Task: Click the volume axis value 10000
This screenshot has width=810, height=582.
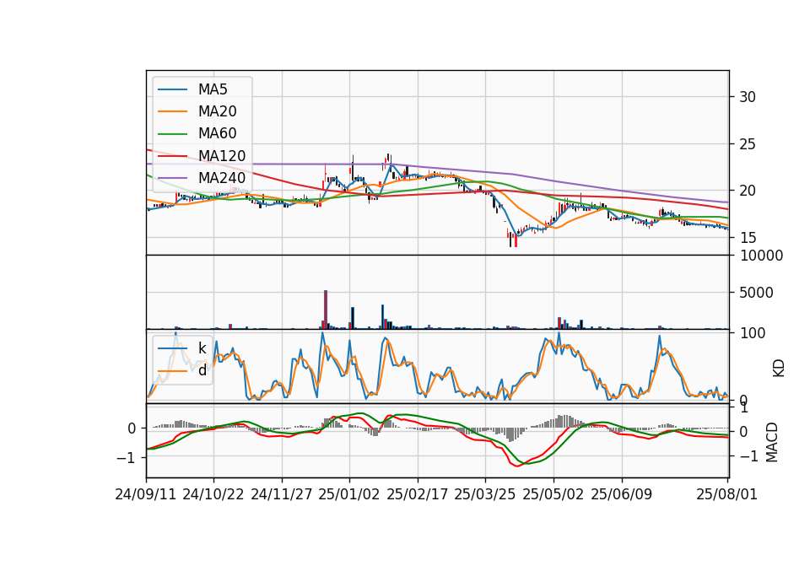Action: 761,256
